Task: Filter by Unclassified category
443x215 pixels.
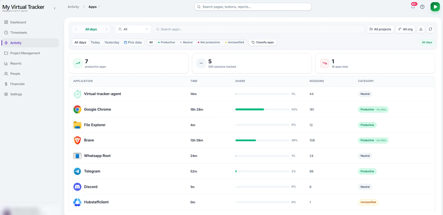Action: [x=235, y=42]
